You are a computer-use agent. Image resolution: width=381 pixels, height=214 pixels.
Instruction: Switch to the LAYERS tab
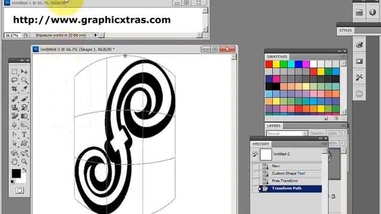(x=274, y=125)
